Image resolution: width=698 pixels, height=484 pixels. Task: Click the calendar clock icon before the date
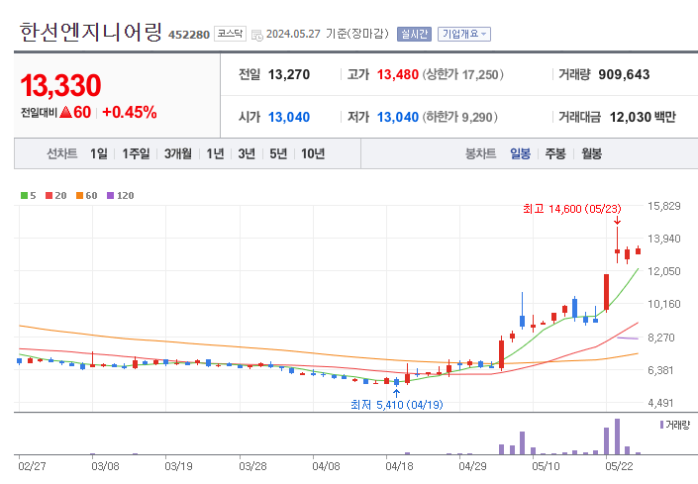tap(256, 36)
